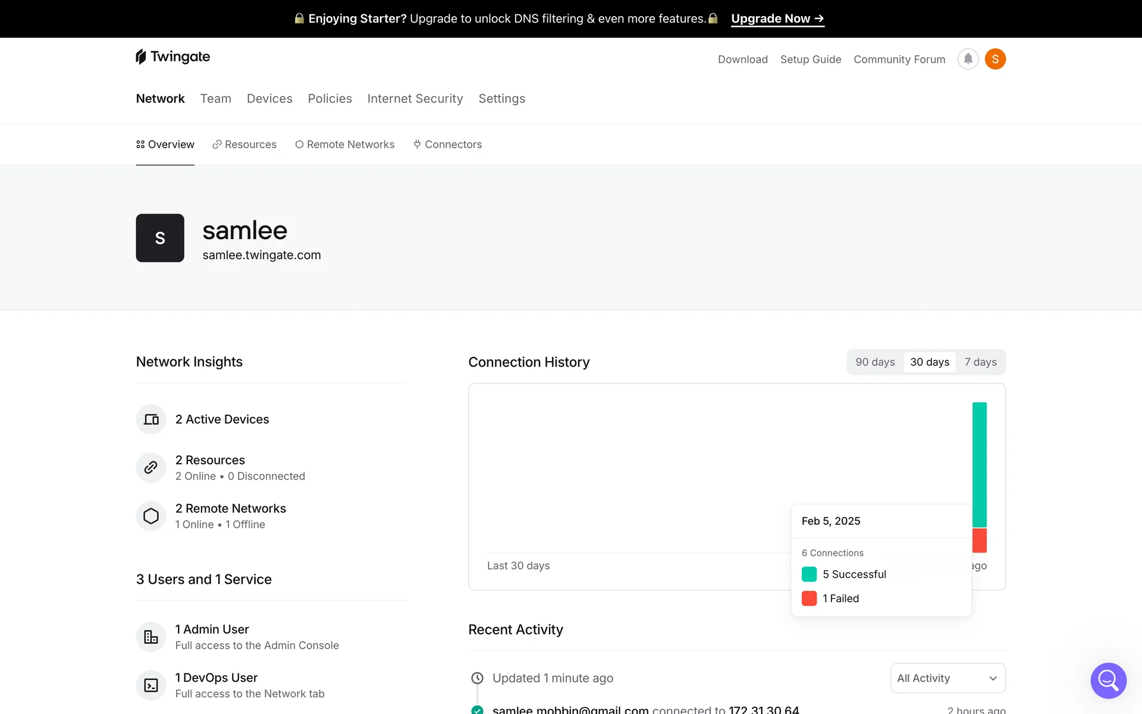Click the Remote Networks hexagon icon

(151, 516)
